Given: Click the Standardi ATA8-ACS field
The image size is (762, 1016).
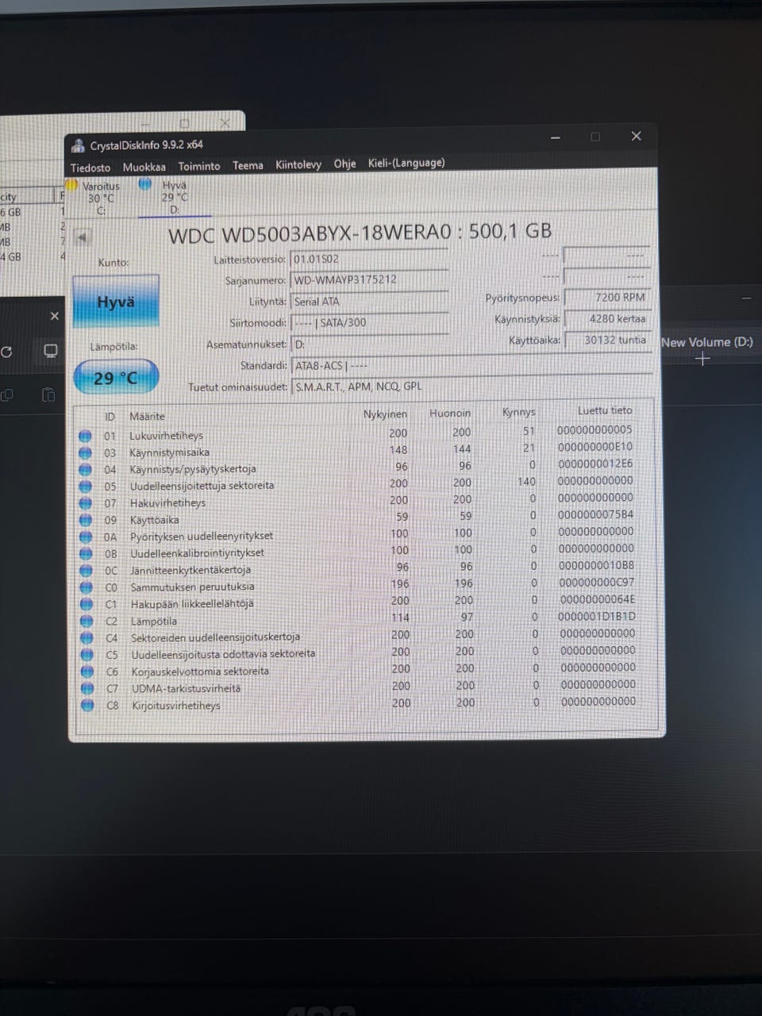Looking at the screenshot, I should [471, 365].
